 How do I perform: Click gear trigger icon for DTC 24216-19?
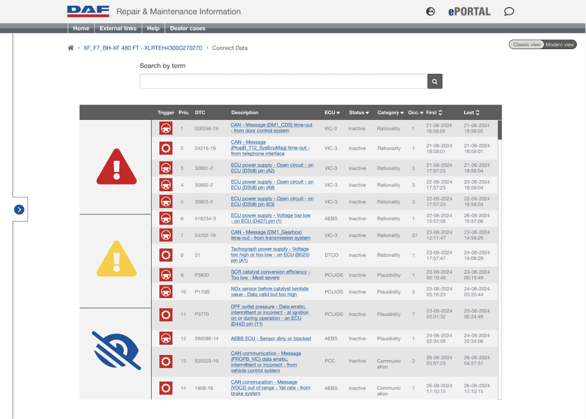[x=166, y=148]
